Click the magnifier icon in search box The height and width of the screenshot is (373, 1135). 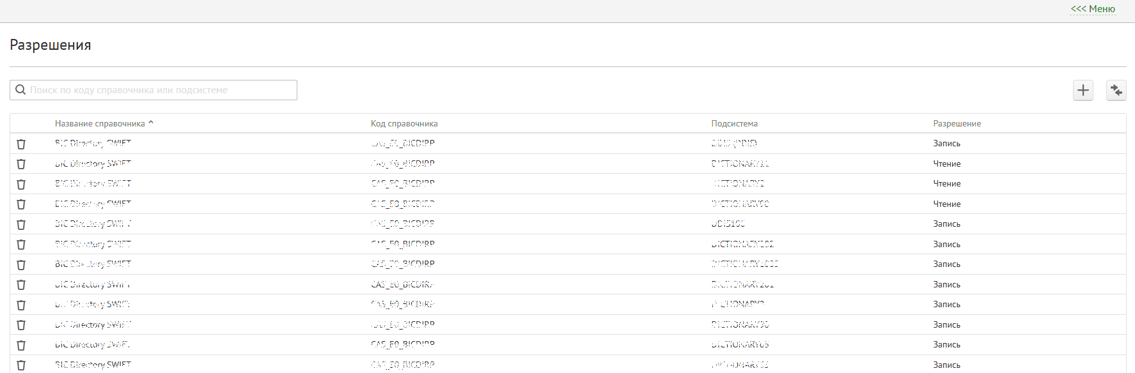20,90
